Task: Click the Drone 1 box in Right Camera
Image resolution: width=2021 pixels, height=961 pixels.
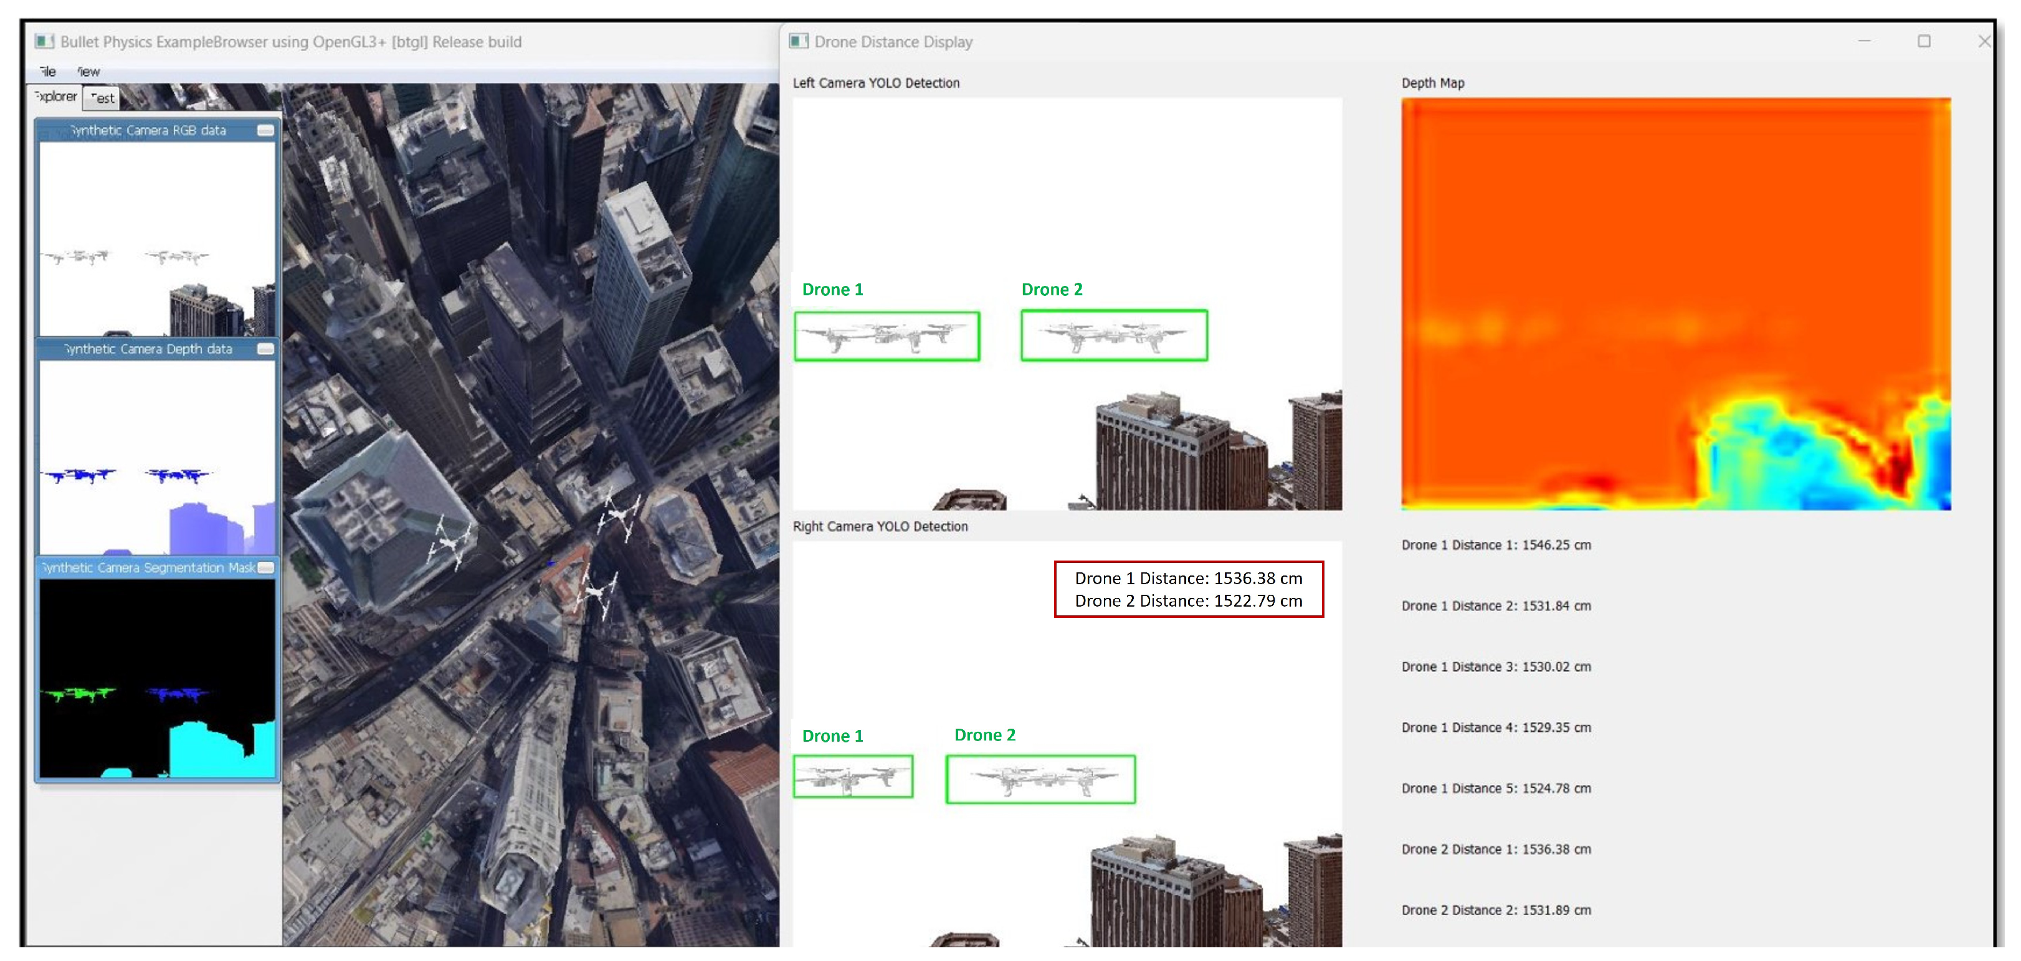Action: coord(853,777)
